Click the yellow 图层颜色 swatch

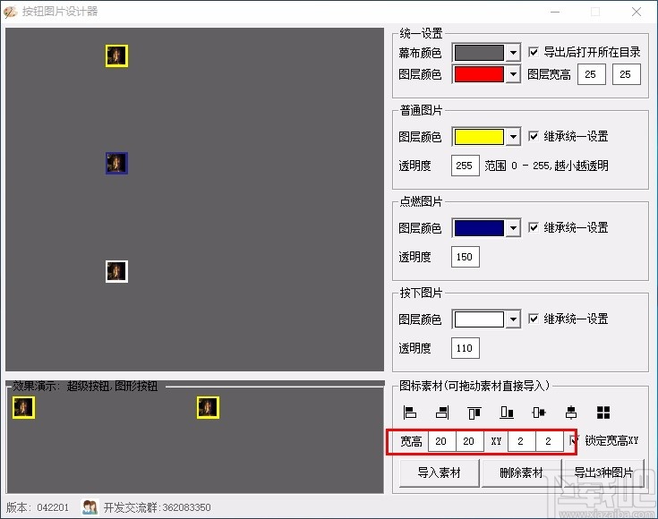tap(479, 137)
